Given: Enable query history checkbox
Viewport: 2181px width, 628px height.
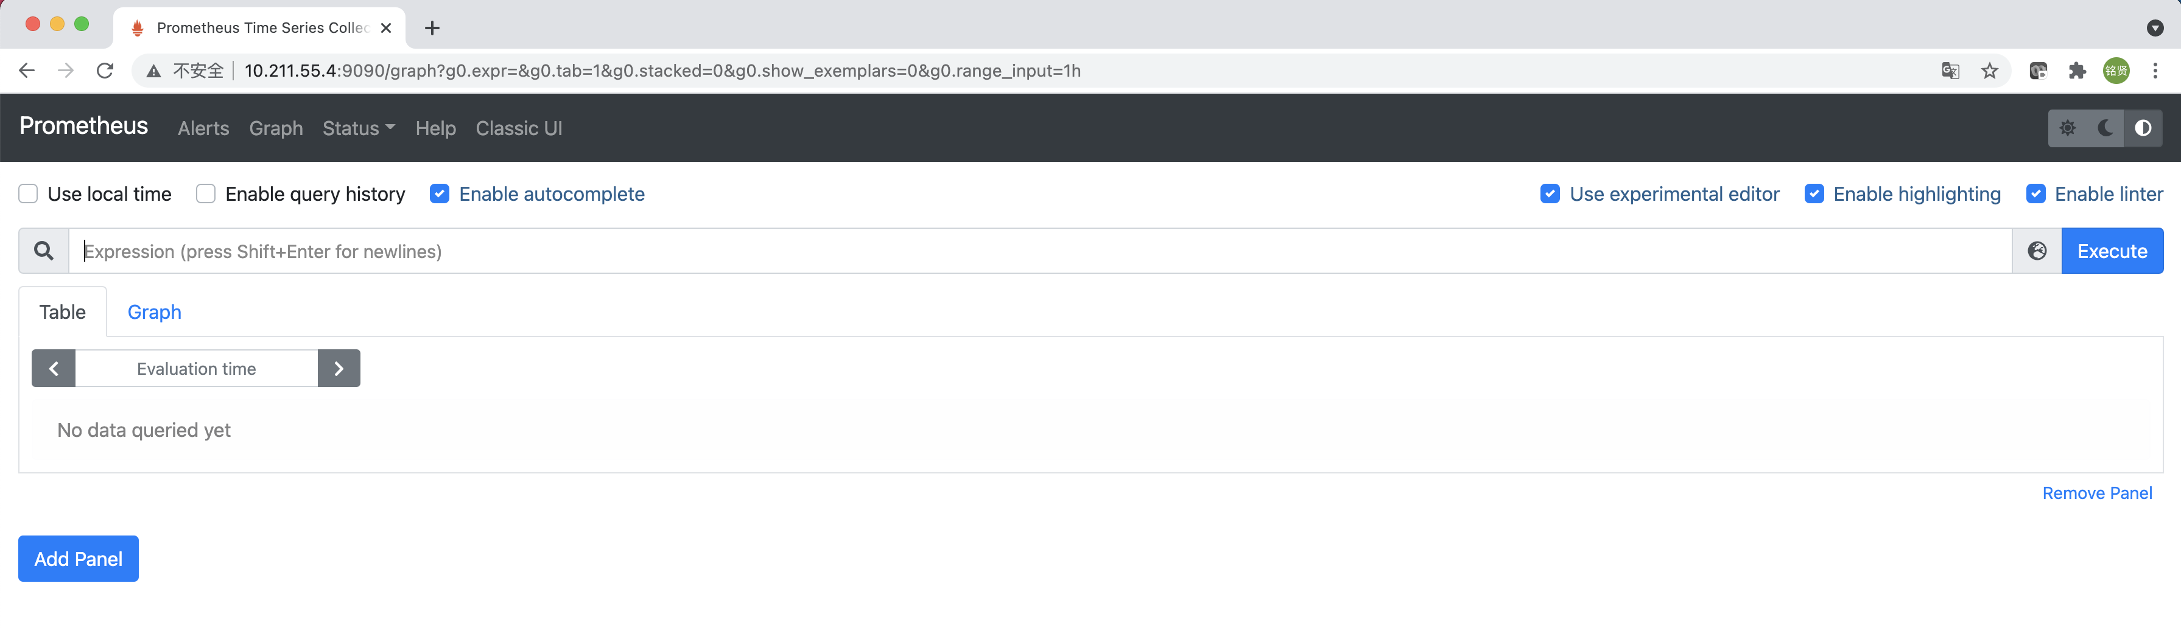Looking at the screenshot, I should coord(206,194).
